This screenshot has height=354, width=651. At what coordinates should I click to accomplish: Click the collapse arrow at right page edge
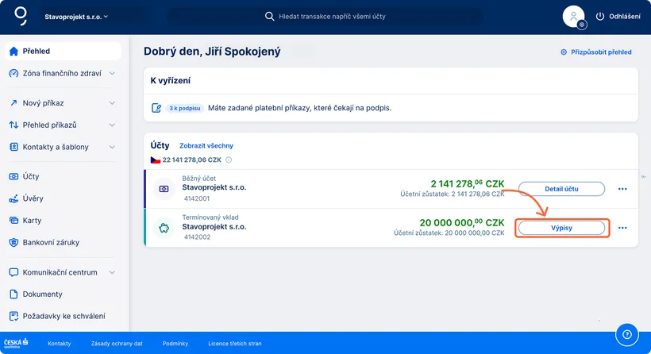[644, 177]
